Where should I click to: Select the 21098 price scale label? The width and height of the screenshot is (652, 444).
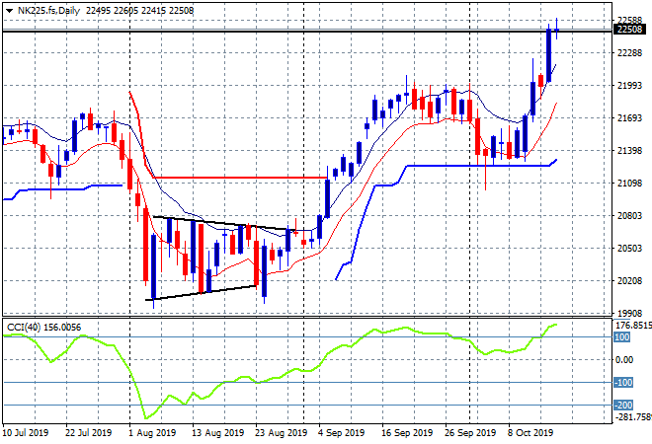[x=629, y=184]
